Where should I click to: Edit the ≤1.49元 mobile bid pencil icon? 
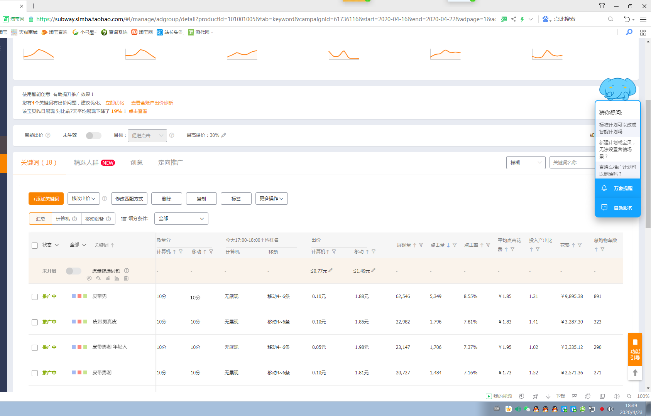tap(373, 271)
